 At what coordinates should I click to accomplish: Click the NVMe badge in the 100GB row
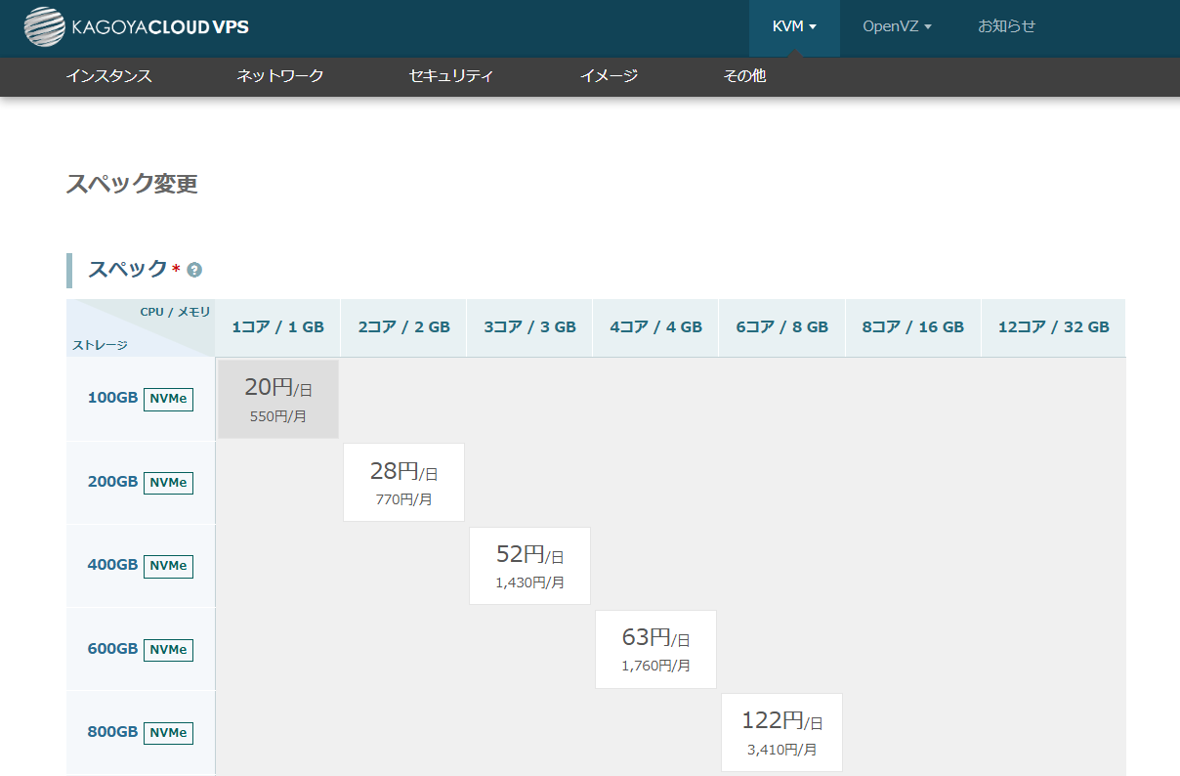(168, 399)
